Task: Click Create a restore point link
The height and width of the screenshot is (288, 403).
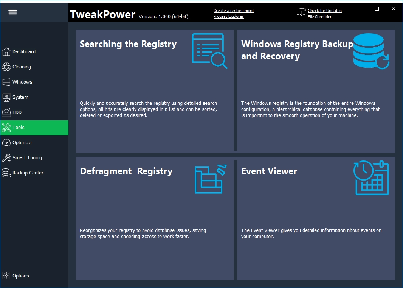Action: [234, 11]
